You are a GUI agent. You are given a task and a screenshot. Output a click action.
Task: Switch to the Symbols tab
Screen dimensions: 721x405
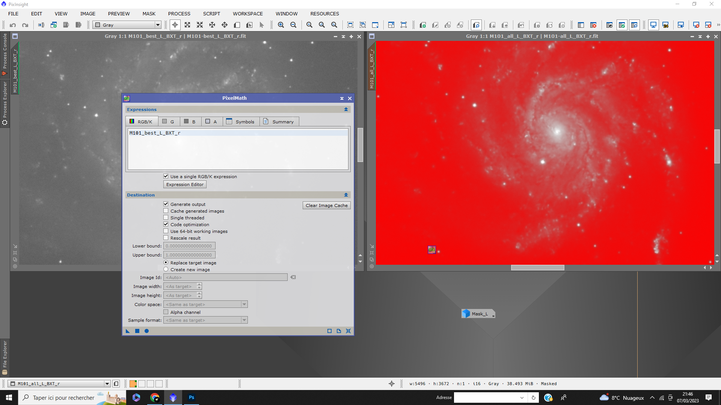(240, 122)
